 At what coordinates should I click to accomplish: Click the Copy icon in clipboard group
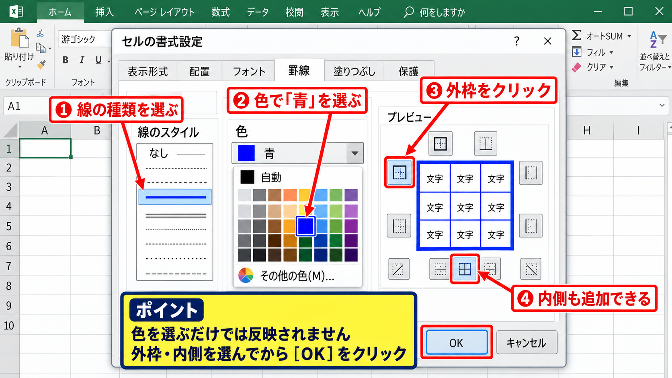[41, 48]
